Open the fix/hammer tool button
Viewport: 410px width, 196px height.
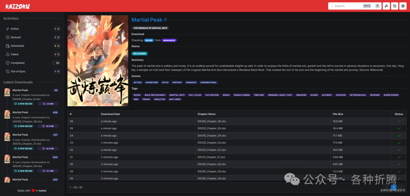click(386, 6)
